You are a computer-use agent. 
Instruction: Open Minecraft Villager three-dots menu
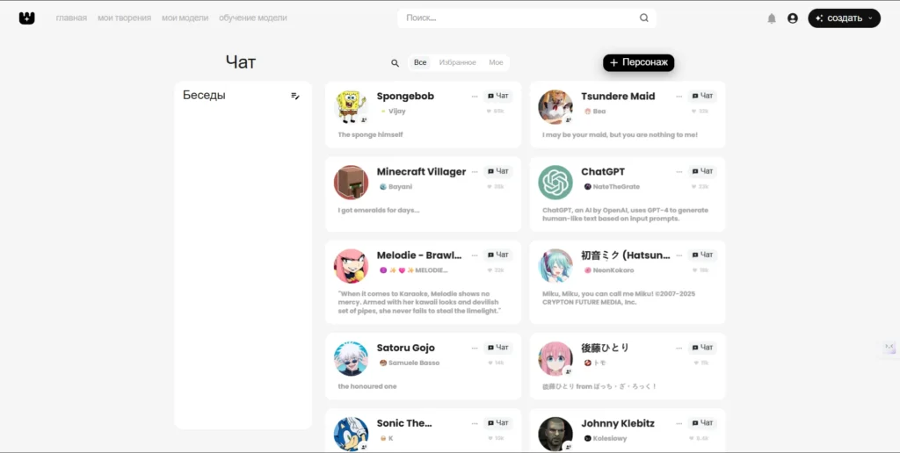[x=475, y=171]
